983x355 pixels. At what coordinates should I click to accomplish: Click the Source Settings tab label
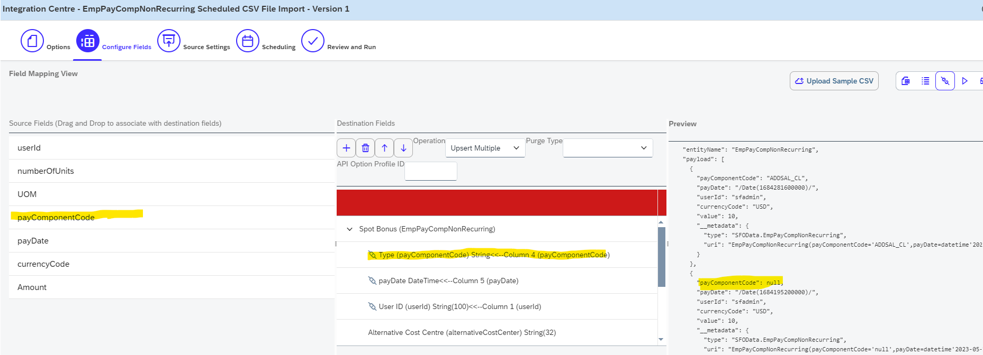(x=206, y=47)
